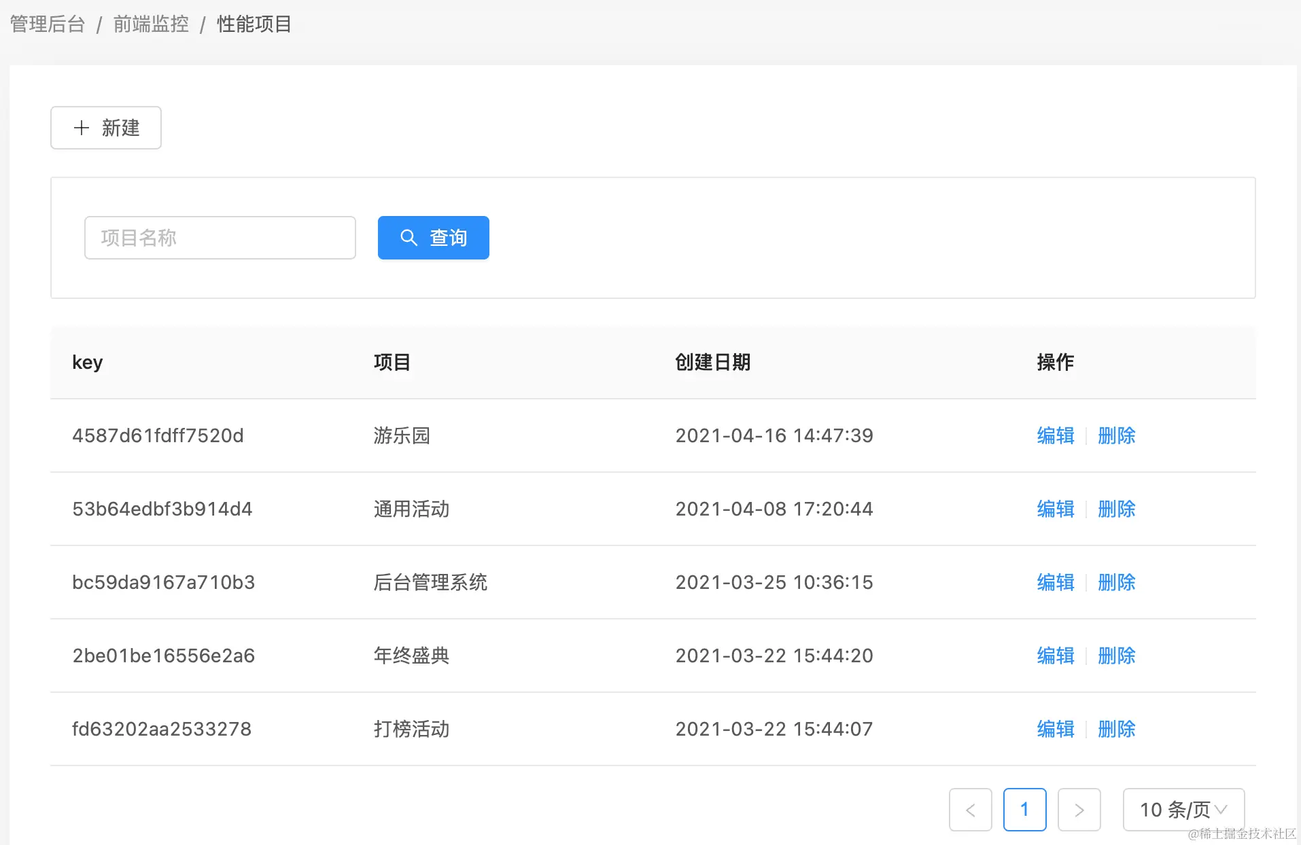Edit the 年终盛典 project
Image resolution: width=1301 pixels, height=845 pixels.
(x=1056, y=655)
